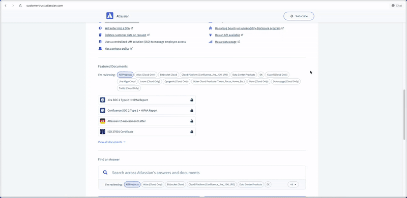Select Atlas (Cloud Only) chip in search filters
Screen dimensions: 407x198
coord(153,184)
